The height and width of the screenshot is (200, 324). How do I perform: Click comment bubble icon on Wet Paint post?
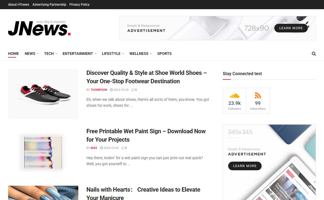[x=123, y=148]
